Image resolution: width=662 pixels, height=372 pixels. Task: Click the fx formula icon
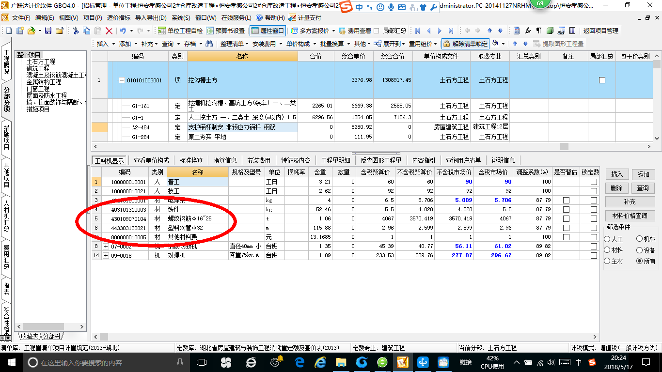click(x=528, y=31)
